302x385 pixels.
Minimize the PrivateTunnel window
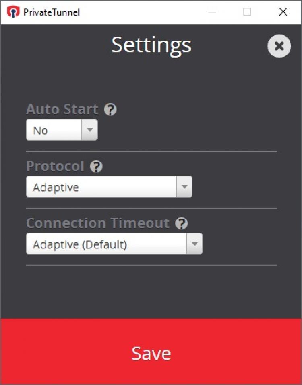coord(212,12)
